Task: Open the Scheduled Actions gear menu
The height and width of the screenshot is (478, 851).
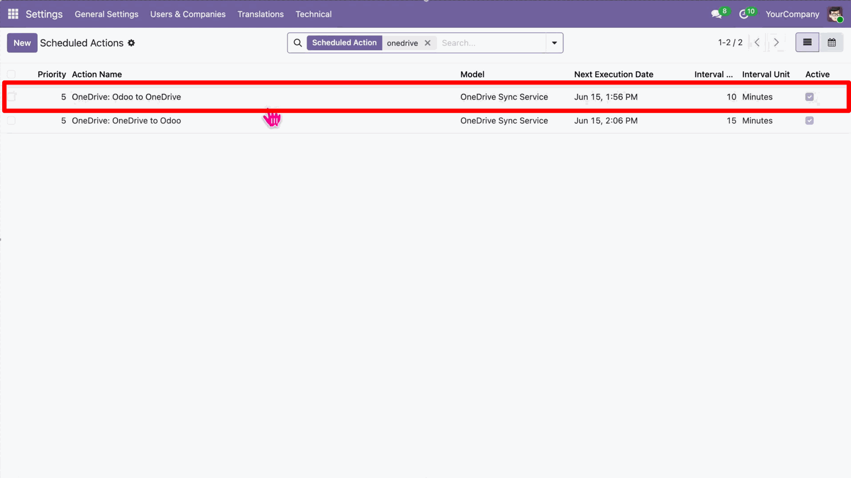Action: pyautogui.click(x=131, y=43)
